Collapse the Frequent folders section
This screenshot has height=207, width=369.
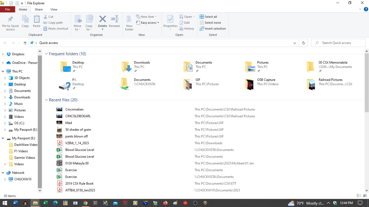46,54
